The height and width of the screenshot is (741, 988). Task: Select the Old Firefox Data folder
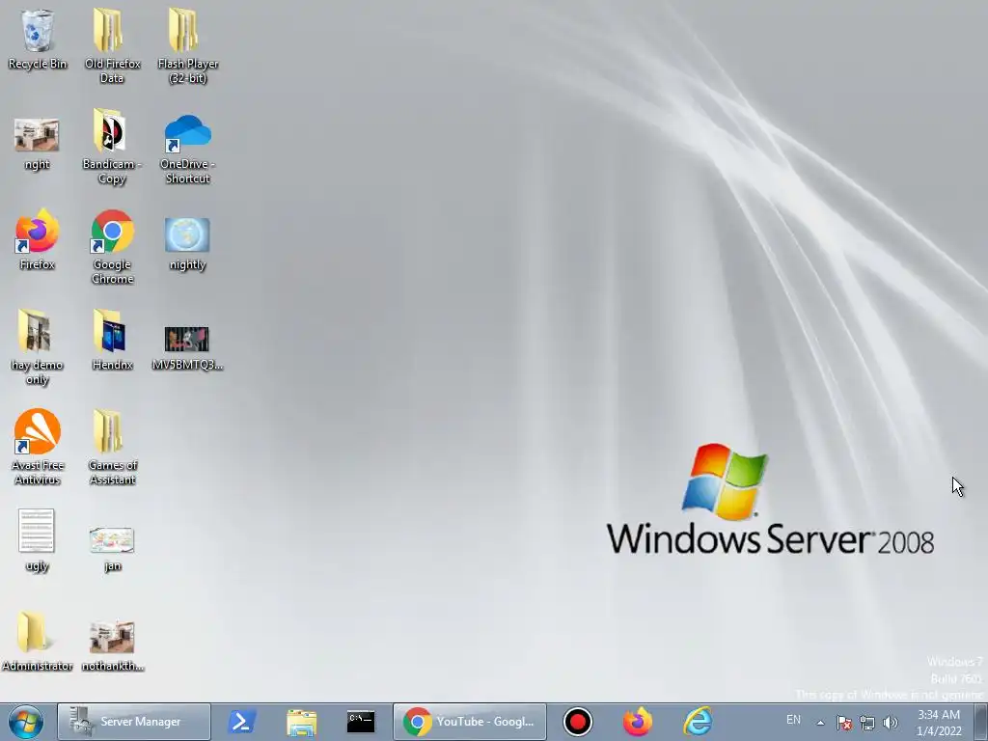click(x=112, y=45)
